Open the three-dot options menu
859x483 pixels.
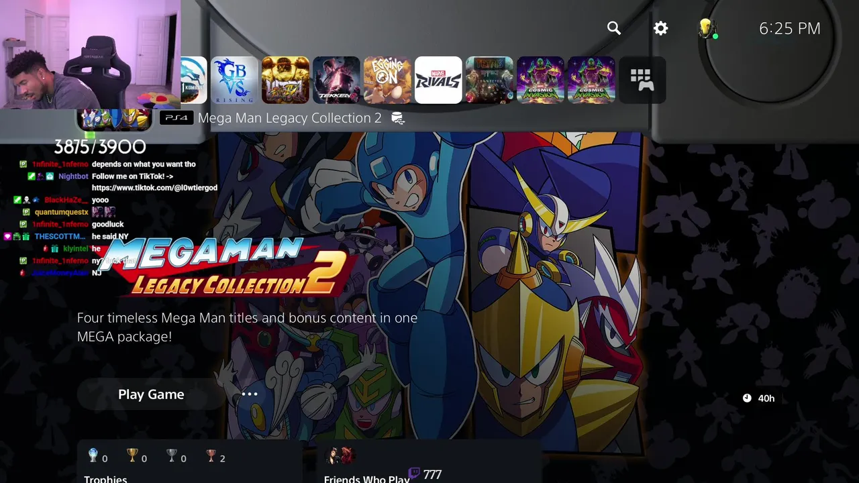(250, 394)
